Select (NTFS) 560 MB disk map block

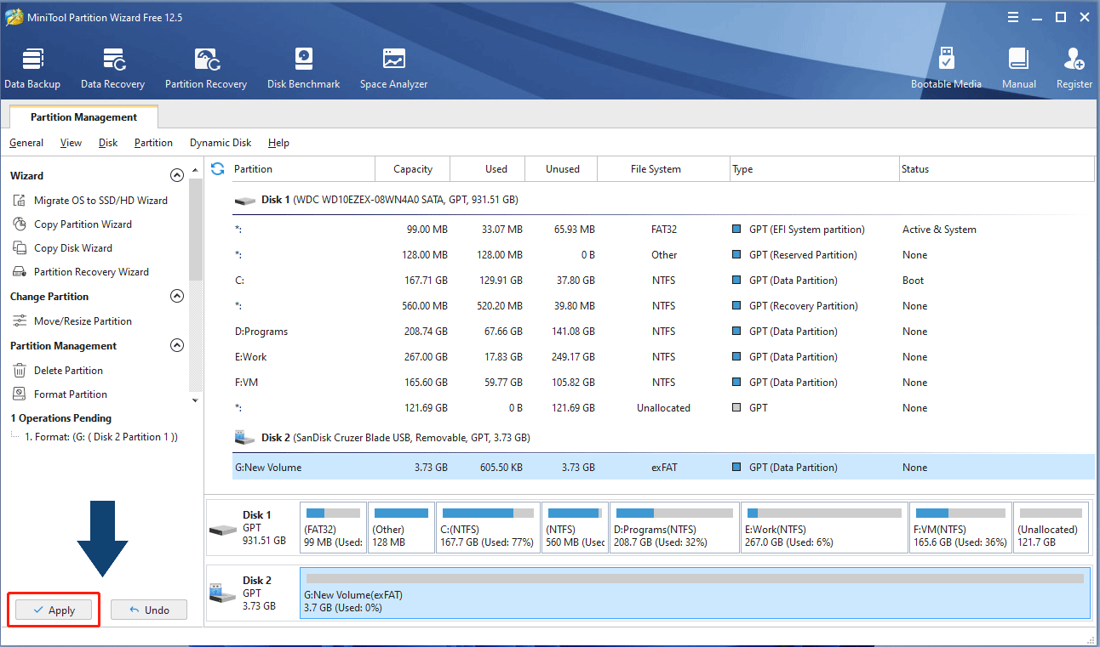574,527
